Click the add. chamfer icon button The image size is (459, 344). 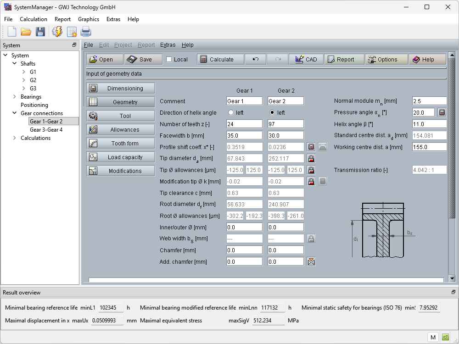(311, 262)
